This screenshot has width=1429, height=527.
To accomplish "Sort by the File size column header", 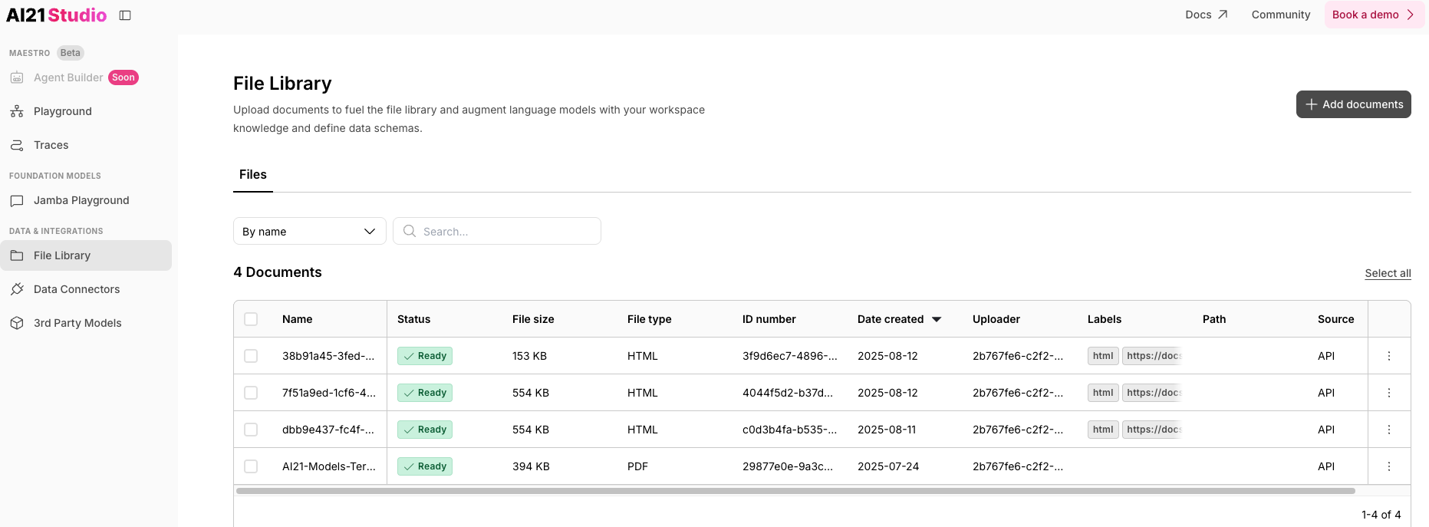I will 533,319.
